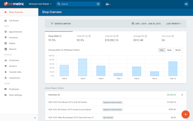The width and height of the screenshot is (193, 121).
Task: Open the PC user avatar menu
Action: [x=186, y=4]
